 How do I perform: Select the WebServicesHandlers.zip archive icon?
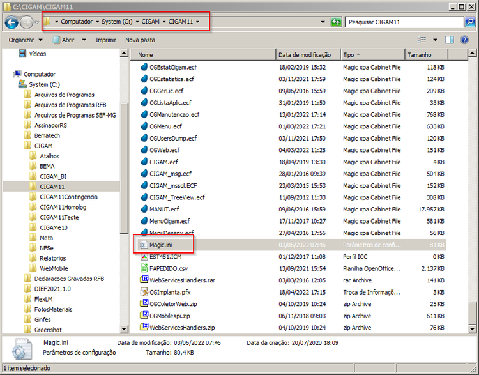pos(144,327)
